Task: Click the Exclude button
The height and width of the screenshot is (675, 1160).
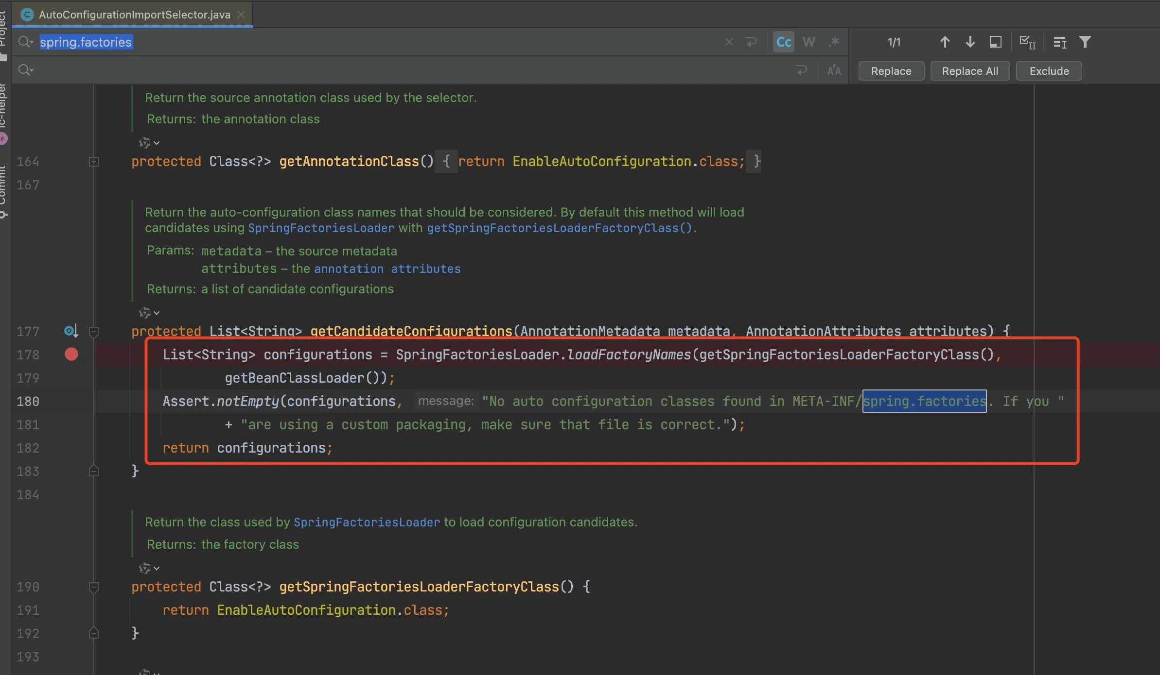Action: [x=1049, y=71]
